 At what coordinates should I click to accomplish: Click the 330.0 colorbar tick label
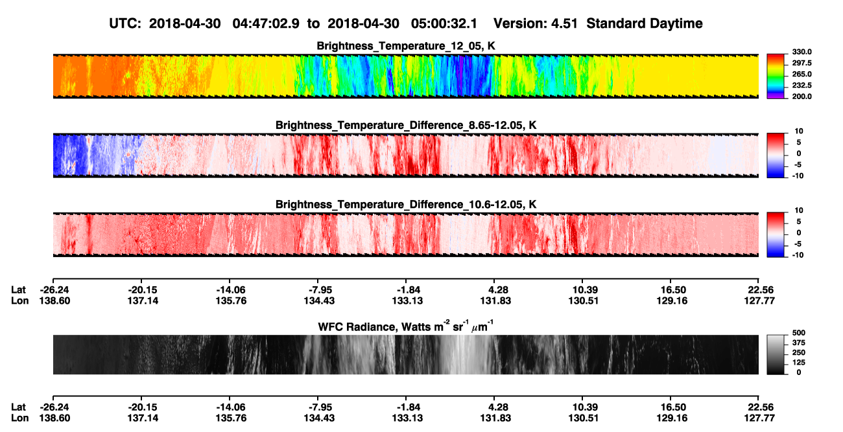(801, 52)
